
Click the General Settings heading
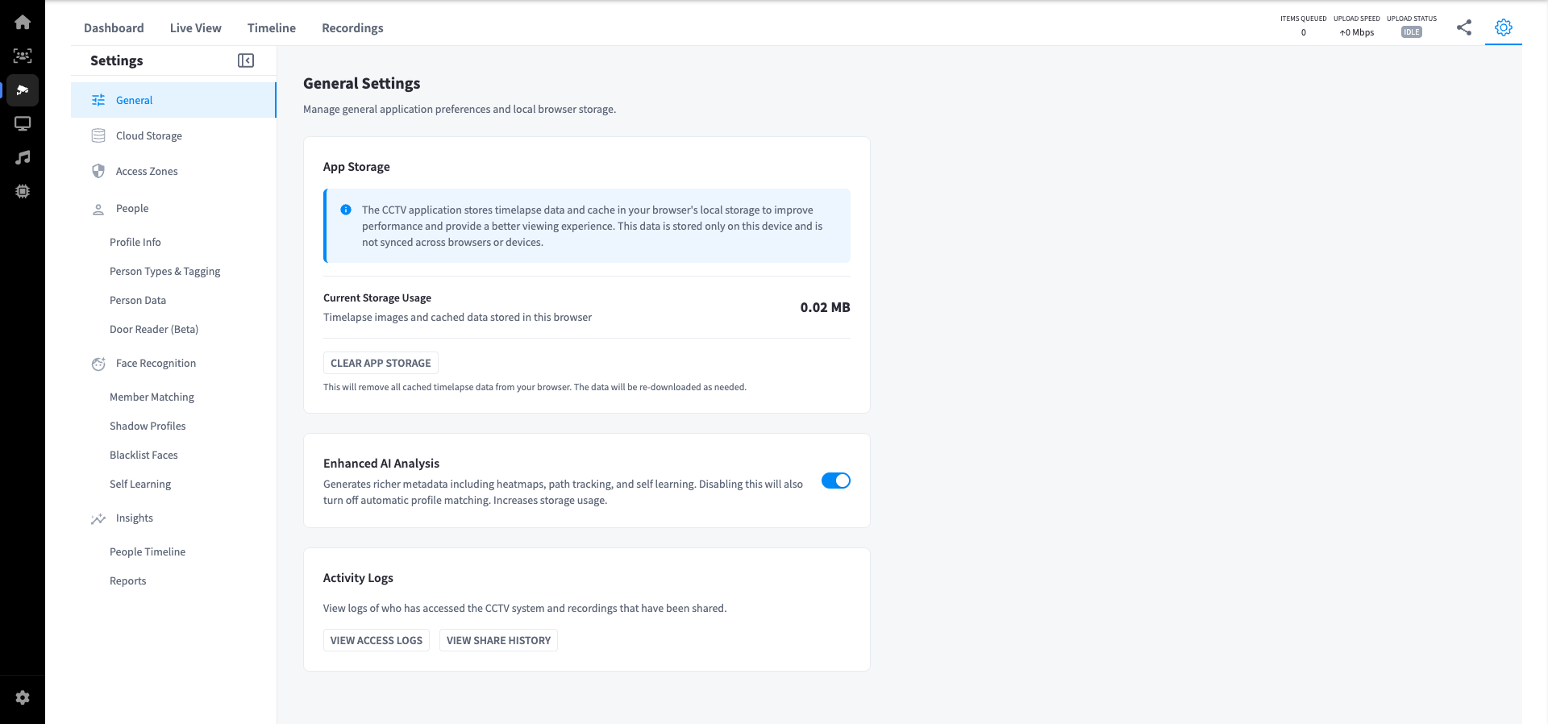362,83
